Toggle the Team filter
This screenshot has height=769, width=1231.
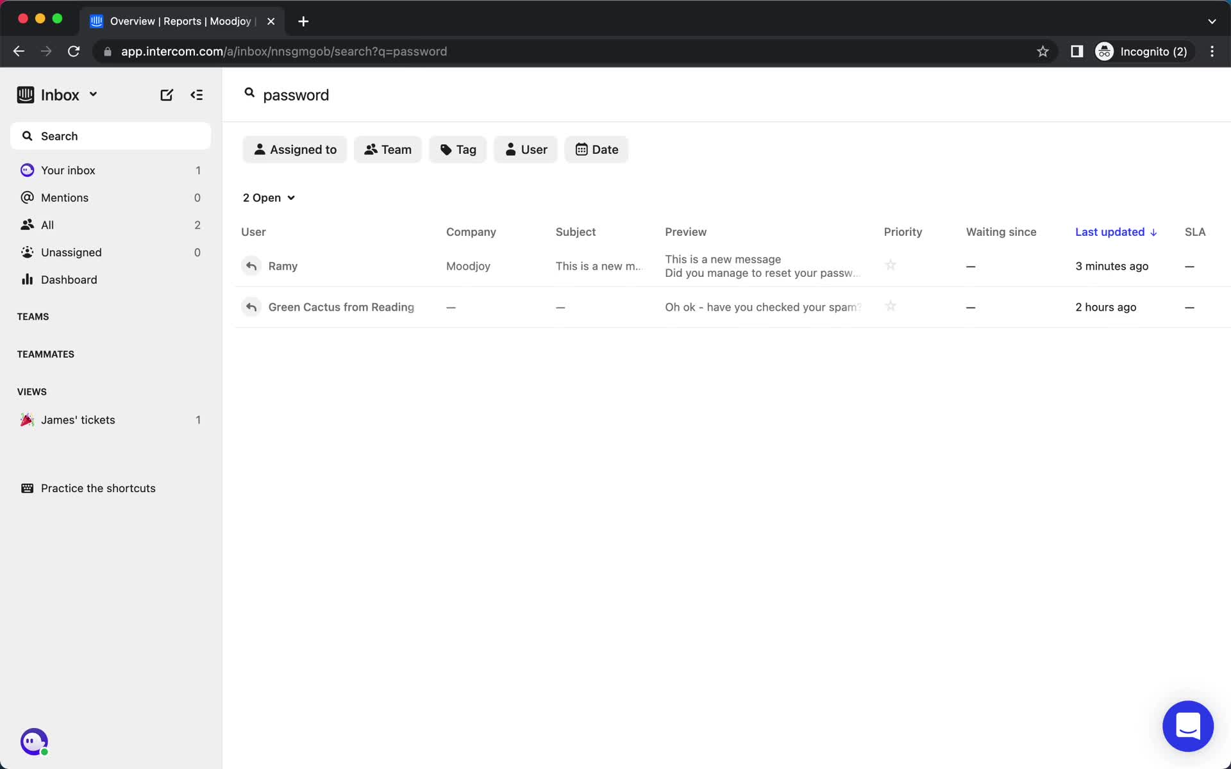[387, 149]
